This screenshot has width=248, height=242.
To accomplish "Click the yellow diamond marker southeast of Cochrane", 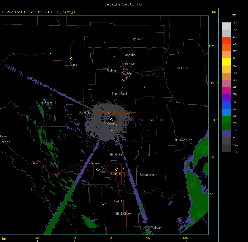I will 98,170.
